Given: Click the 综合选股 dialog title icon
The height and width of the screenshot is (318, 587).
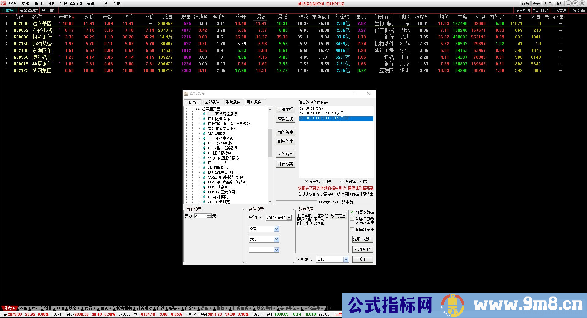Looking at the screenshot, I should click(186, 94).
